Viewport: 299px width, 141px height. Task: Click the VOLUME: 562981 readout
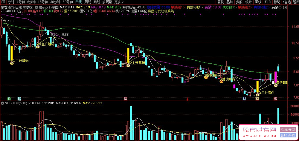pos(41,103)
